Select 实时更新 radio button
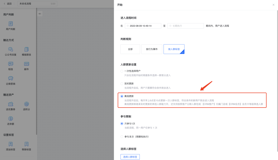The height and width of the screenshot is (160, 278). [x=122, y=84]
